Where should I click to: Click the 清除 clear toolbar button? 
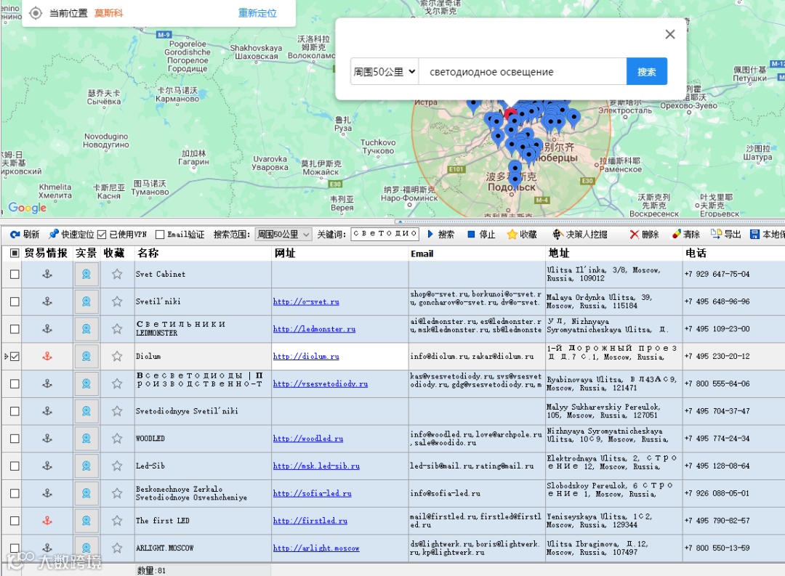pyautogui.click(x=685, y=234)
